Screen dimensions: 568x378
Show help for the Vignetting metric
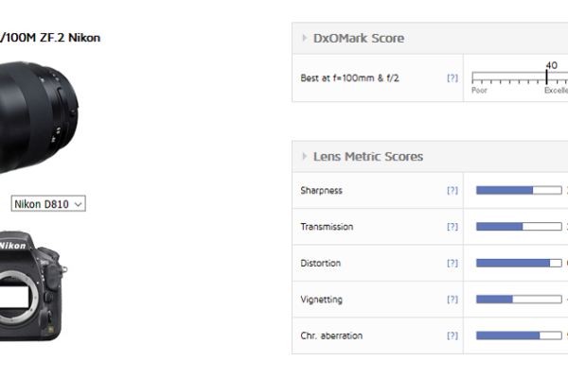(x=452, y=300)
